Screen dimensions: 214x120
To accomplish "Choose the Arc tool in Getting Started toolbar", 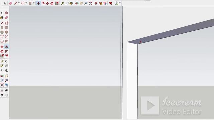I will click(x=23, y=3).
